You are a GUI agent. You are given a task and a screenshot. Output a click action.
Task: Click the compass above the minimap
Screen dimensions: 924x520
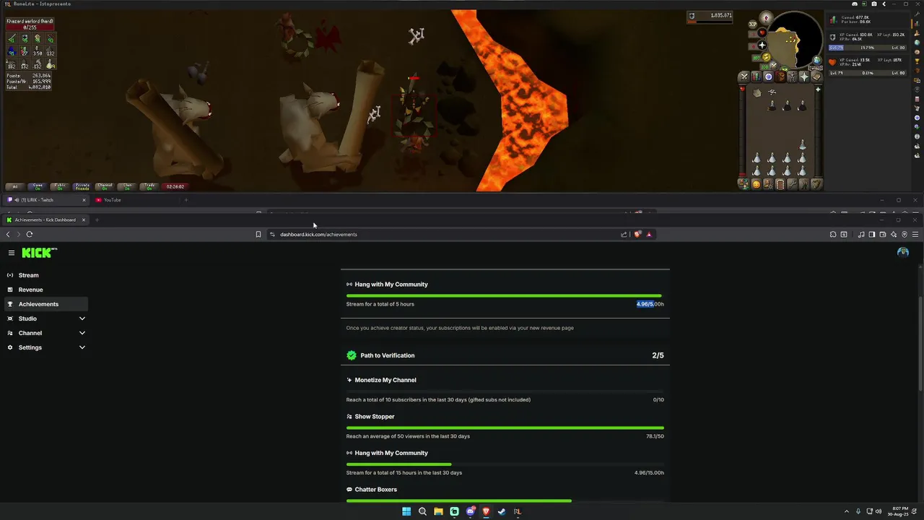(766, 18)
